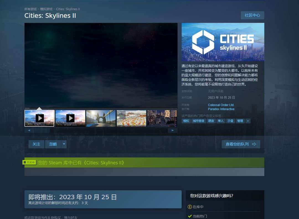Click the left arrow in the screenshot carousel
The height and width of the screenshot is (219, 299).
tap(29, 130)
